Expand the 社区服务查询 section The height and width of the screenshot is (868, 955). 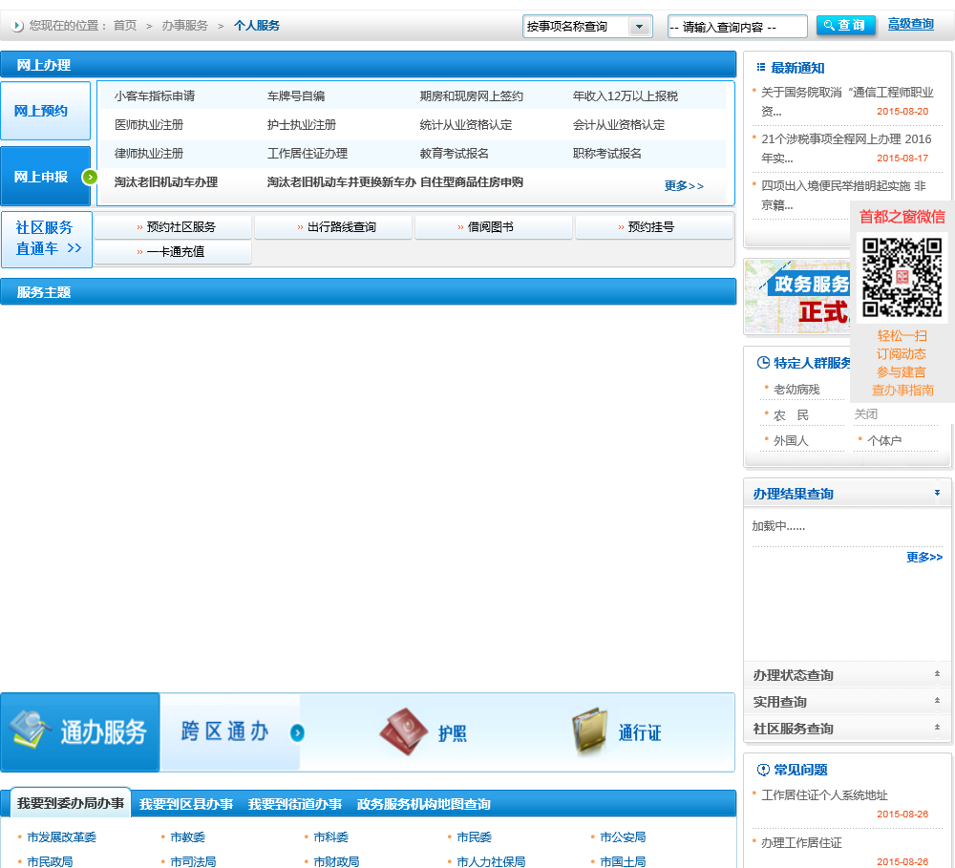pyautogui.click(x=847, y=729)
